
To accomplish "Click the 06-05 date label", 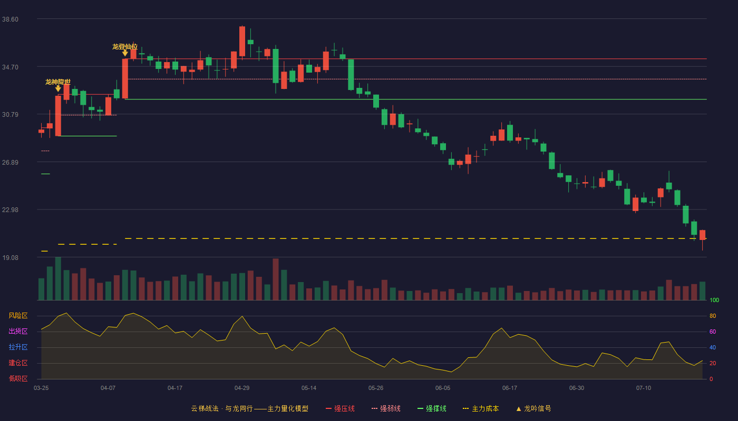I will [443, 388].
